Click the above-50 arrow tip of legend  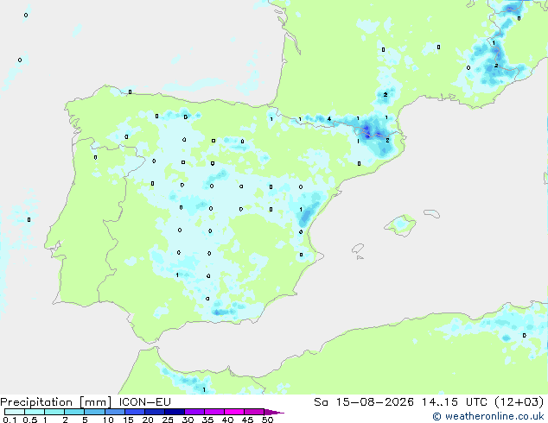pyautogui.click(x=274, y=412)
